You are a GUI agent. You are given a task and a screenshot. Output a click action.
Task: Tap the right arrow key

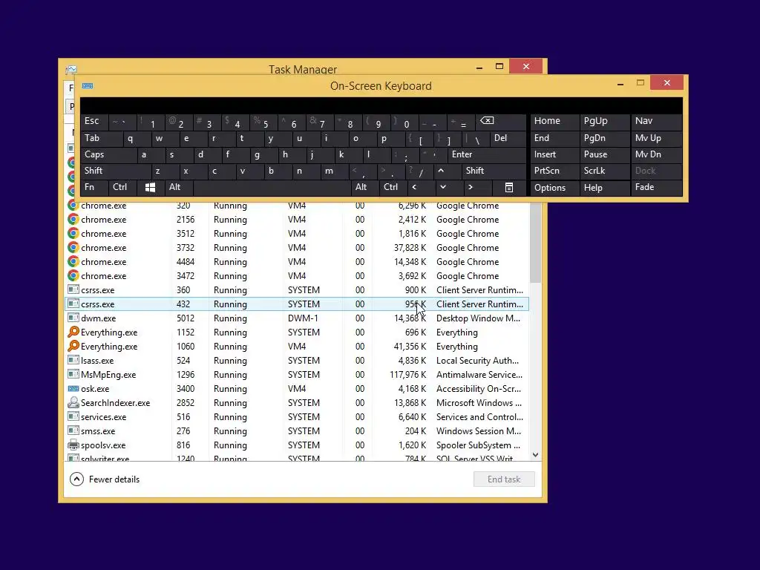point(470,187)
